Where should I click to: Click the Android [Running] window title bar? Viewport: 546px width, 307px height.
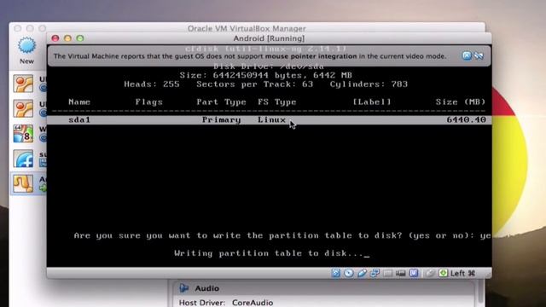(269, 38)
